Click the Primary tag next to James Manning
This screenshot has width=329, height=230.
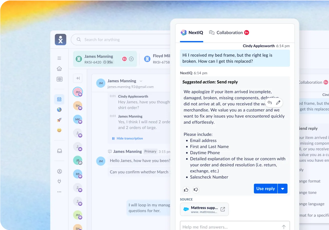pos(150,151)
